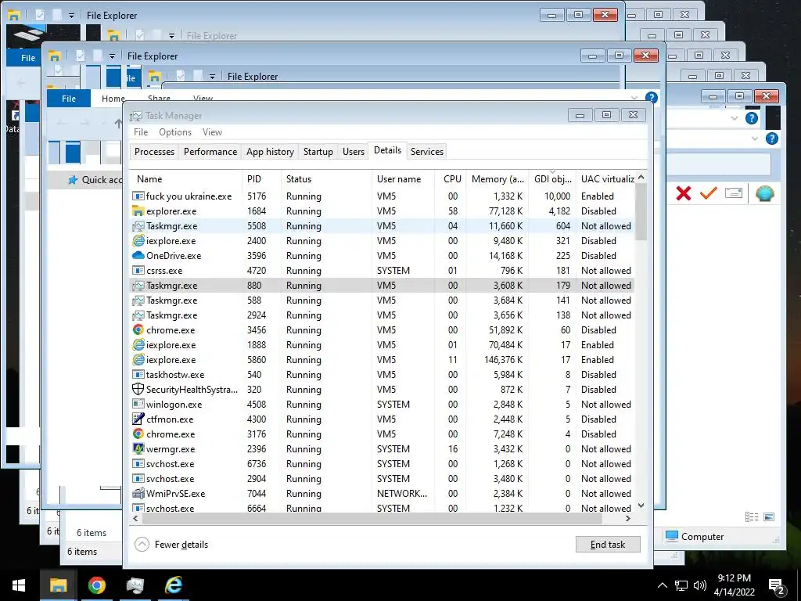Click the blue shell icon in right window
This screenshot has width=801, height=601.
coord(765,193)
